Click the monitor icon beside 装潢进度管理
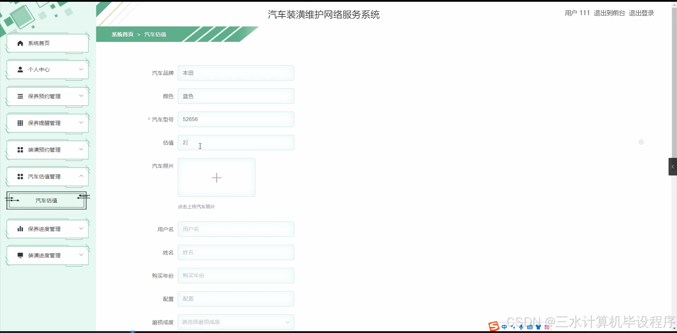The width and height of the screenshot is (677, 333). 20,255
